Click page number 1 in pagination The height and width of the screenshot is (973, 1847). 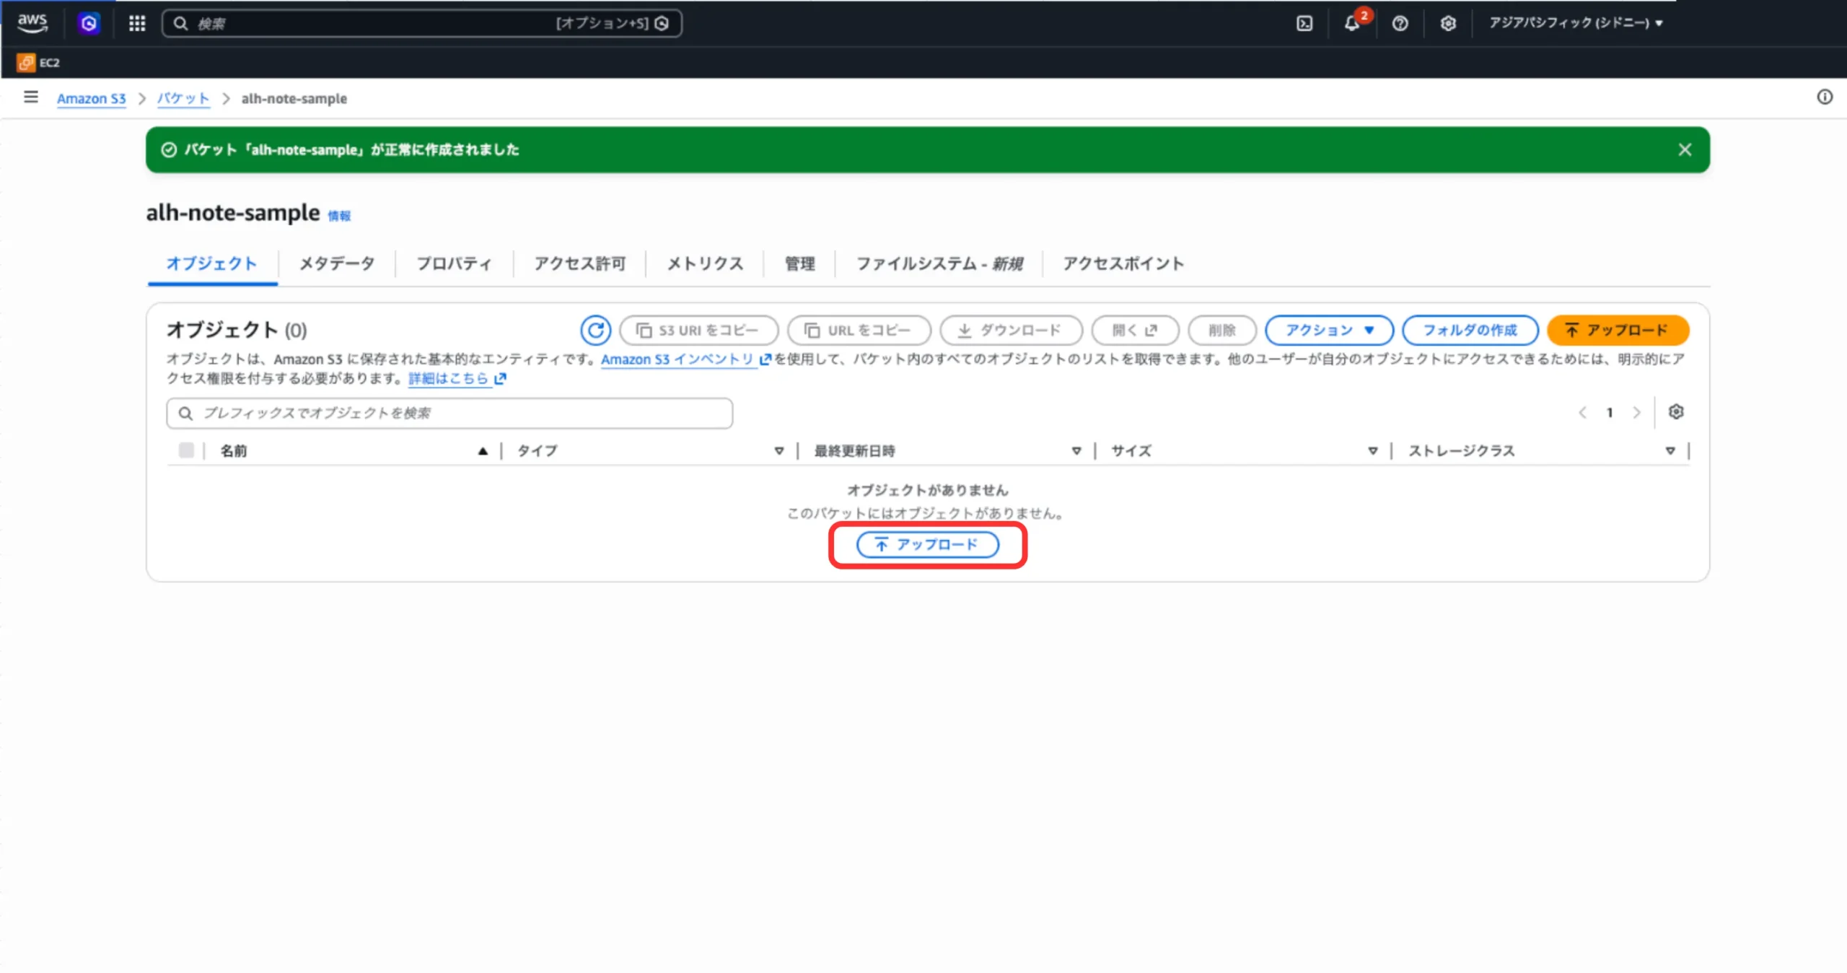(x=1610, y=412)
